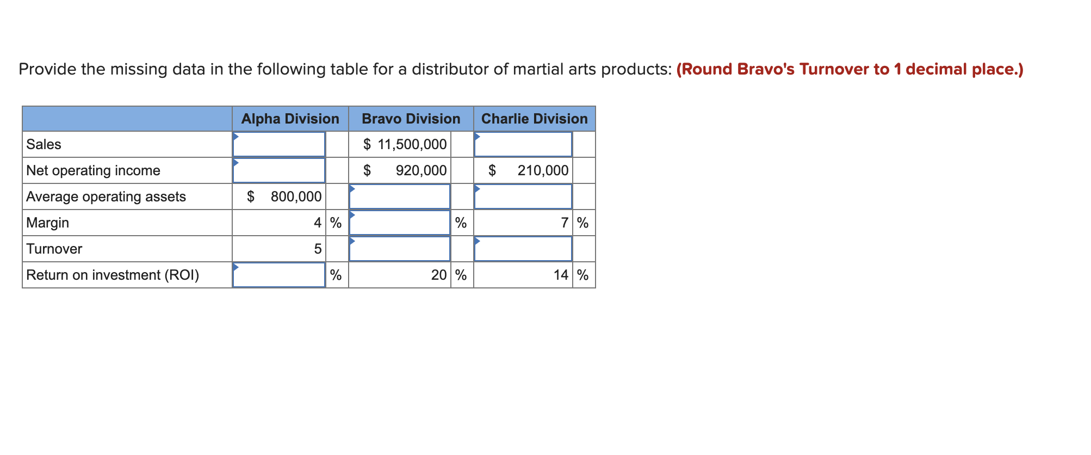Image resolution: width=1091 pixels, height=455 pixels.
Task: Click the blue flag marker on Alpha Sales cell
Action: pos(236,135)
